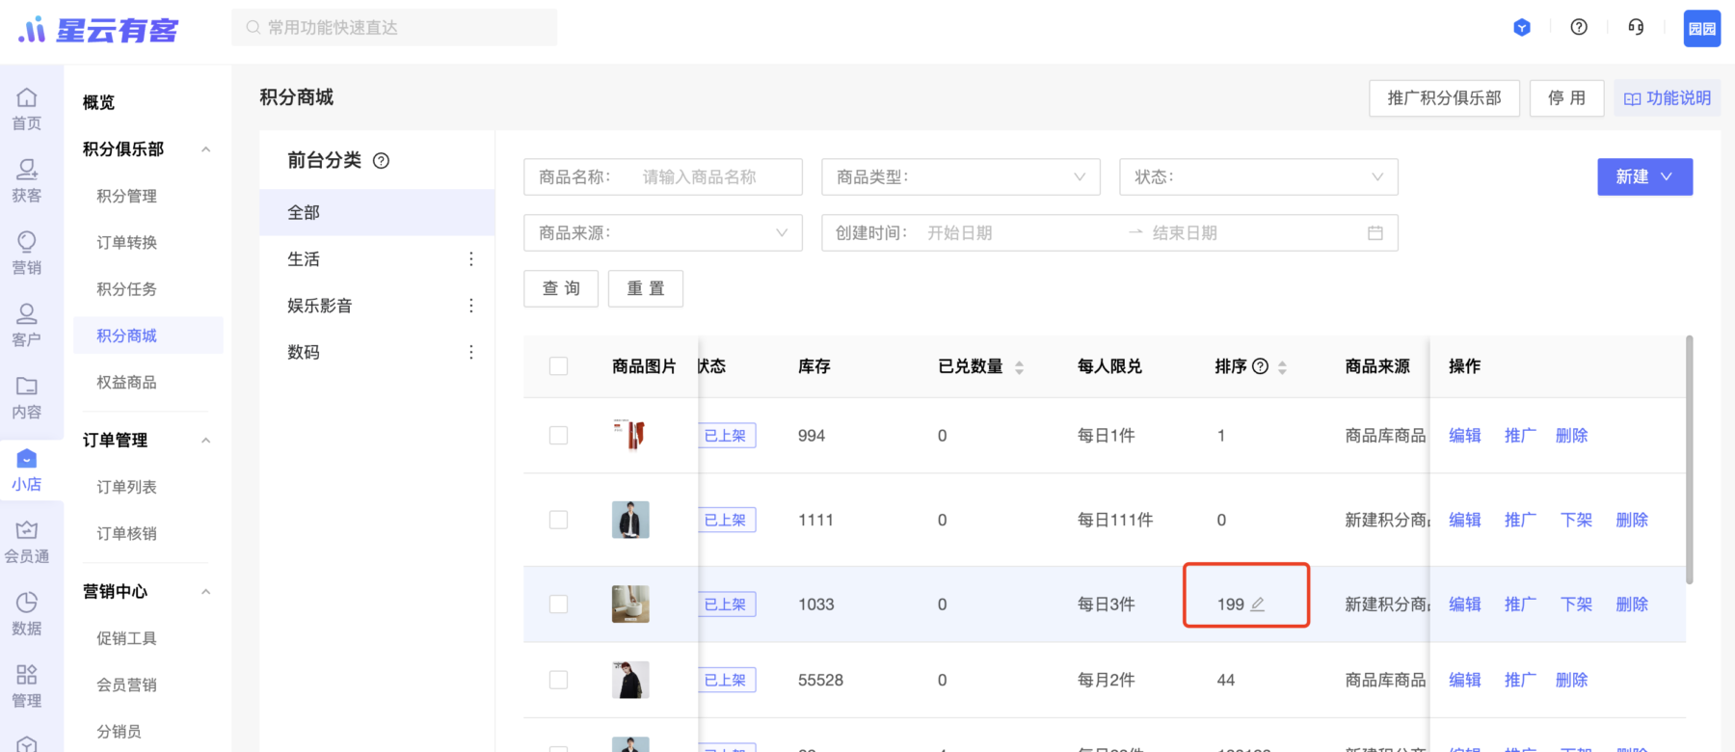Click the 星云有客 logo
This screenshot has height=752, width=1735.
click(x=98, y=30)
